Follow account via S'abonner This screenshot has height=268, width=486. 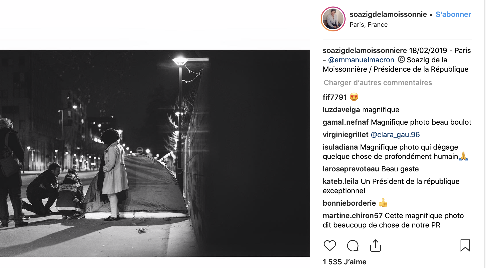tap(453, 14)
